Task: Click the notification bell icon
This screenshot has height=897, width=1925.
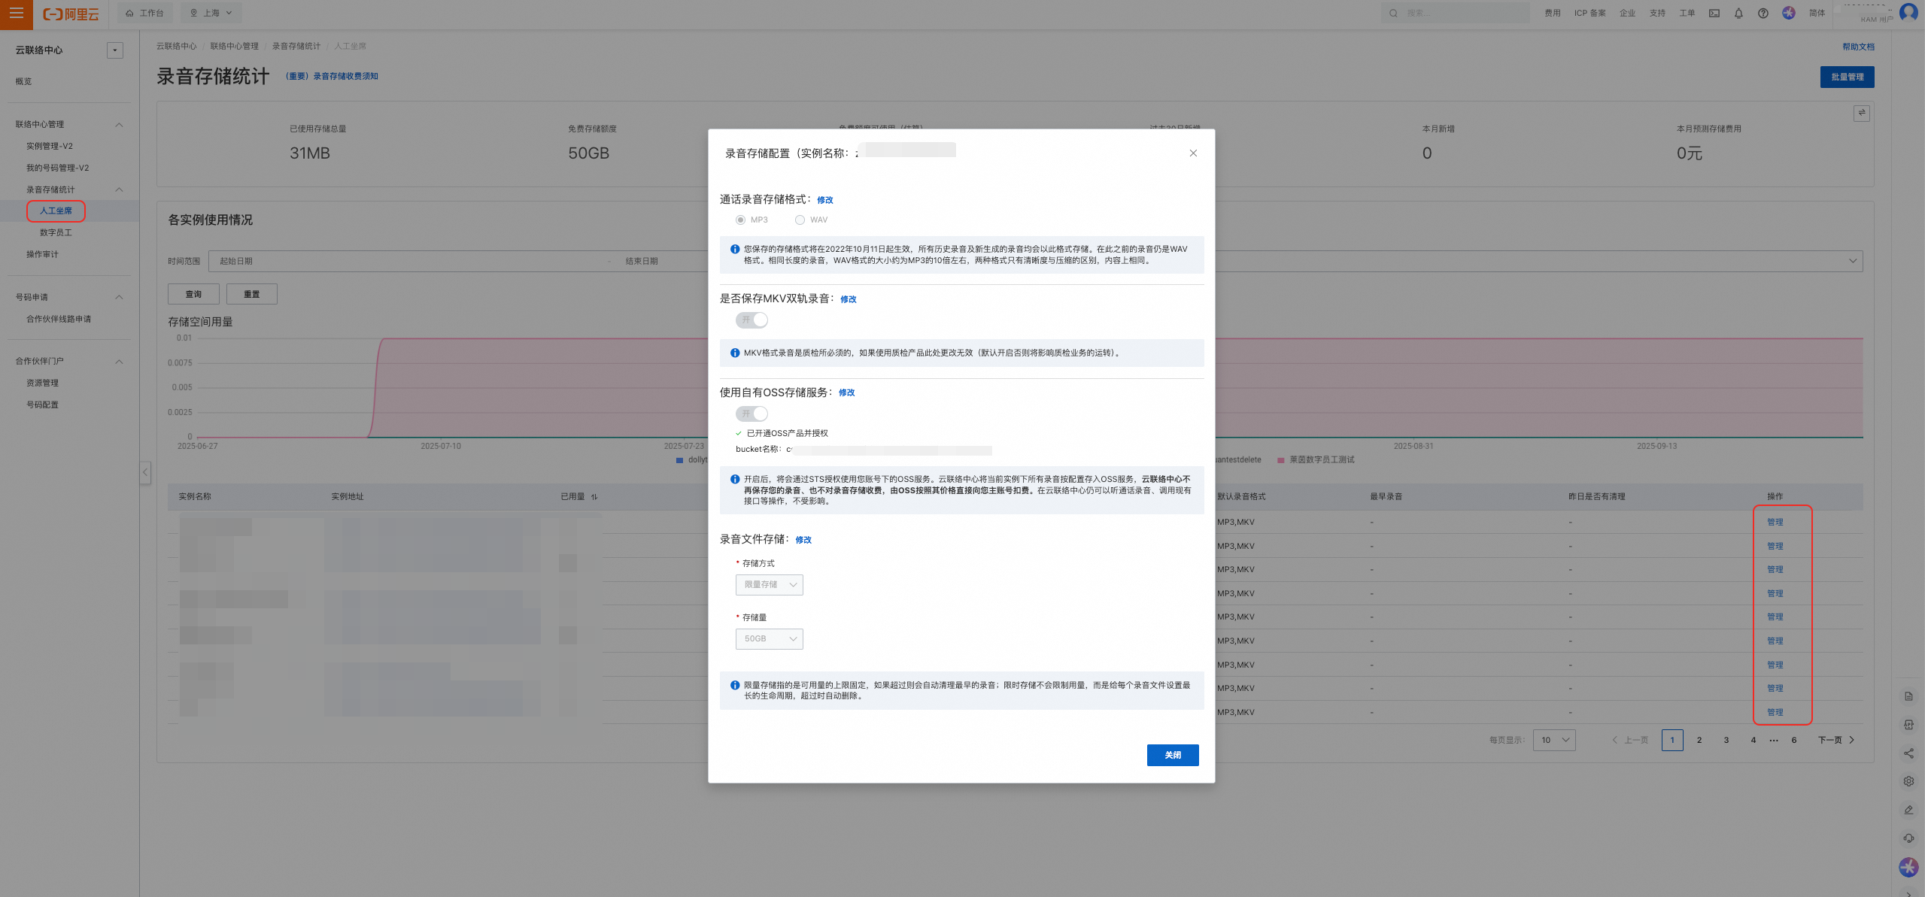Action: coord(1738,14)
